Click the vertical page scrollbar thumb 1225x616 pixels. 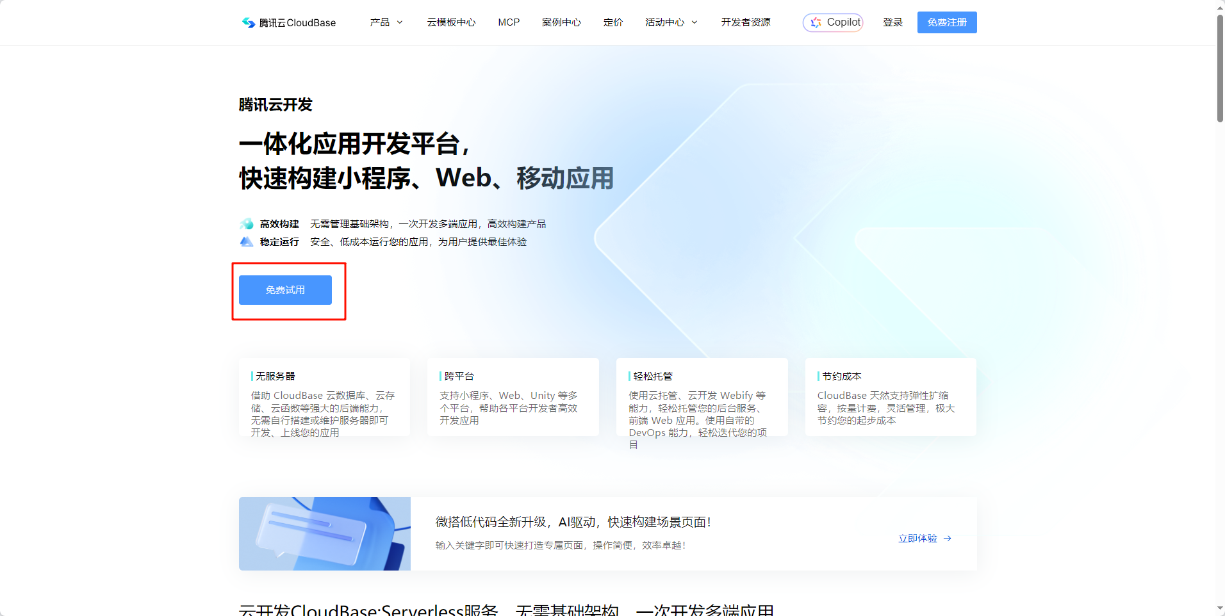[x=1221, y=68]
